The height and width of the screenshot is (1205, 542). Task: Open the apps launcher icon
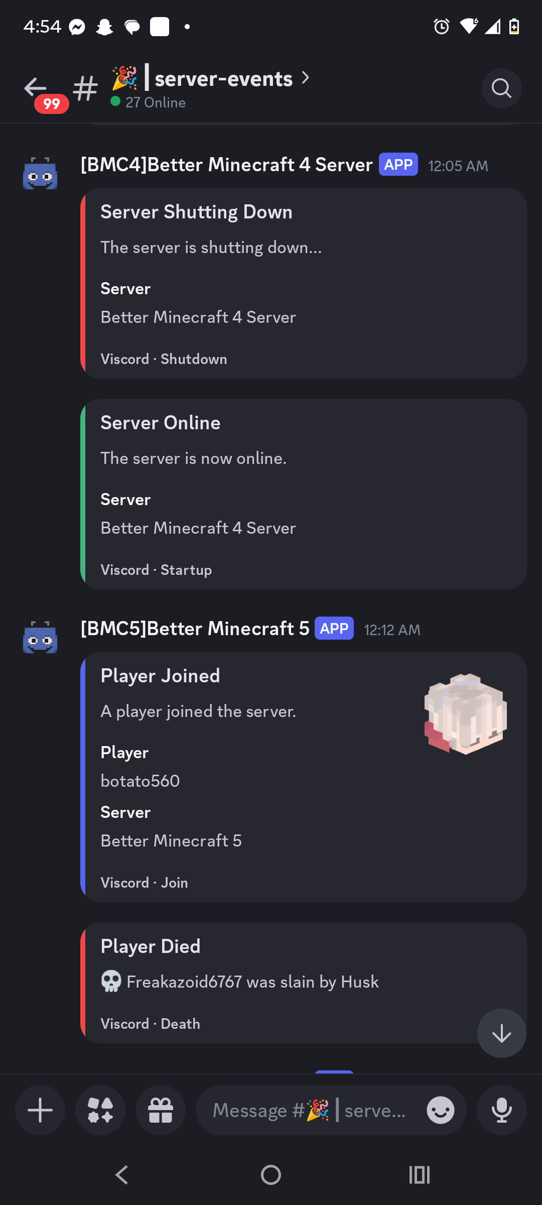pyautogui.click(x=100, y=1110)
